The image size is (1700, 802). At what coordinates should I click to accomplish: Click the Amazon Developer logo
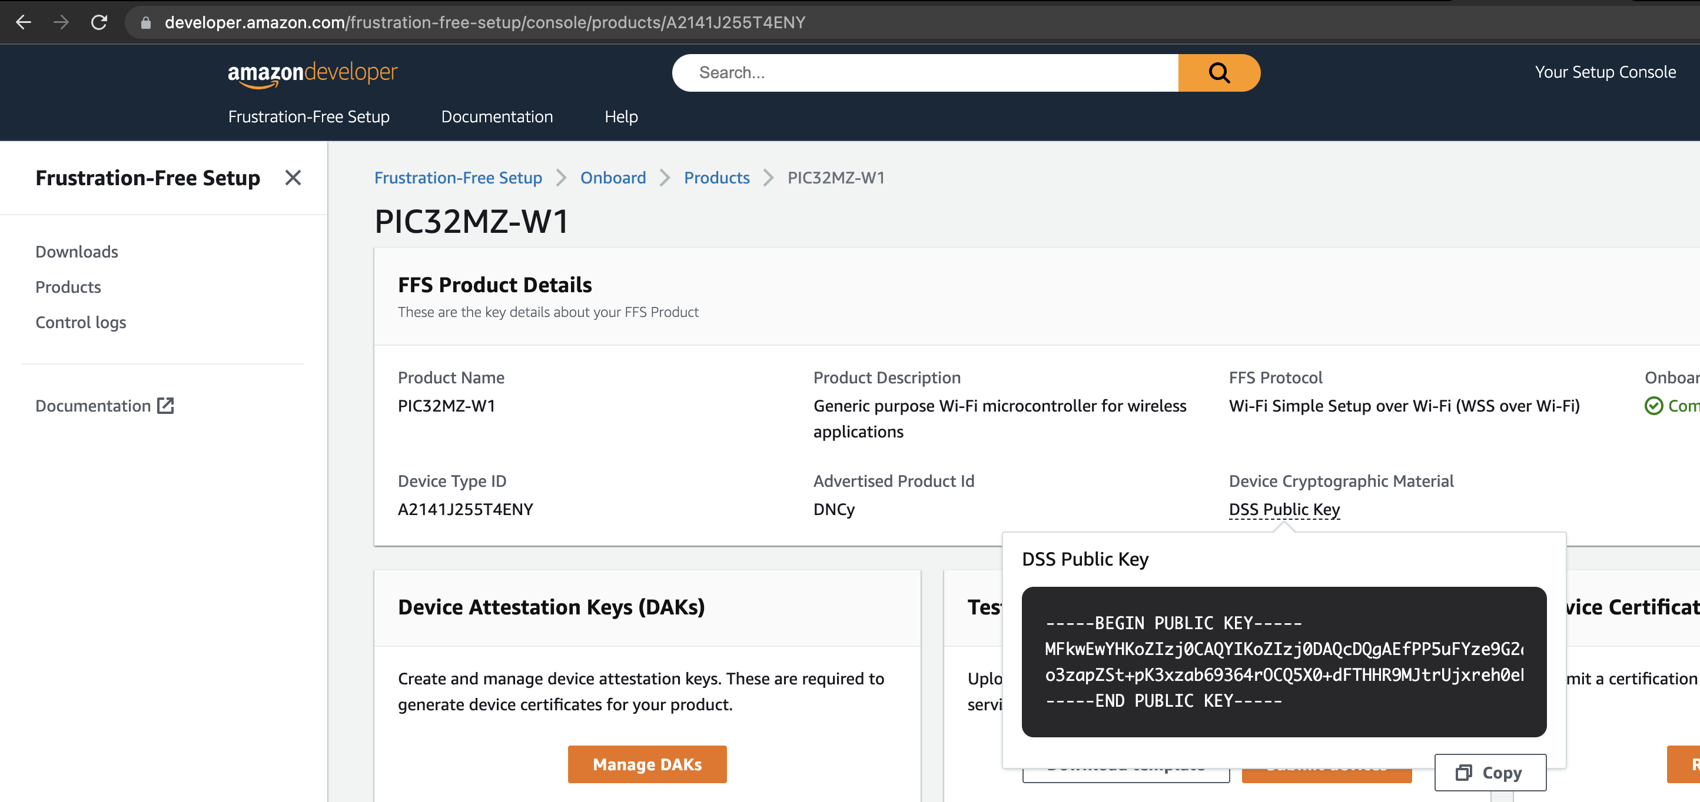[312, 74]
